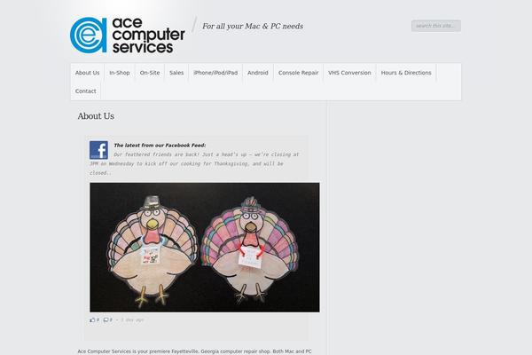The image size is (532, 355).
Task: Open the turkey drawings photo
Action: [205, 248]
